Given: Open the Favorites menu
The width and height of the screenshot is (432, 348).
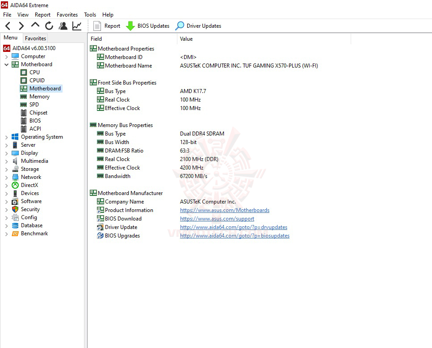Looking at the screenshot, I should [x=67, y=15].
